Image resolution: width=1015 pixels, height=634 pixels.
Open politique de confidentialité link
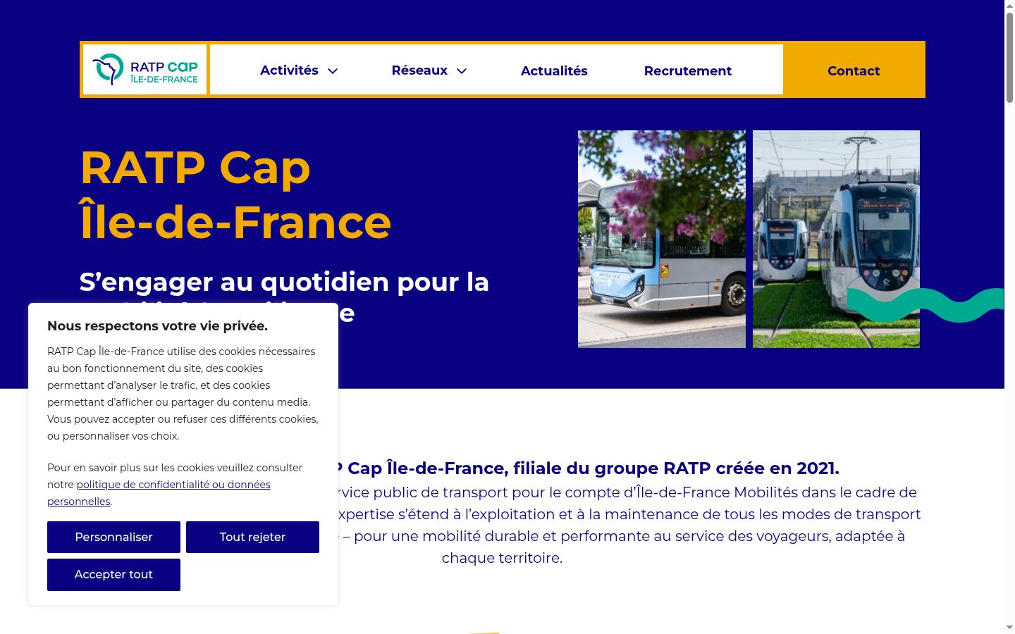(159, 493)
